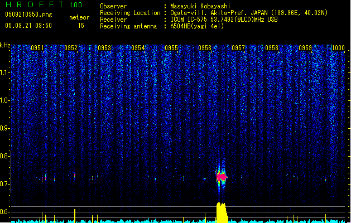
Task: Click the meteor count 15
Action: pyautogui.click(x=81, y=26)
